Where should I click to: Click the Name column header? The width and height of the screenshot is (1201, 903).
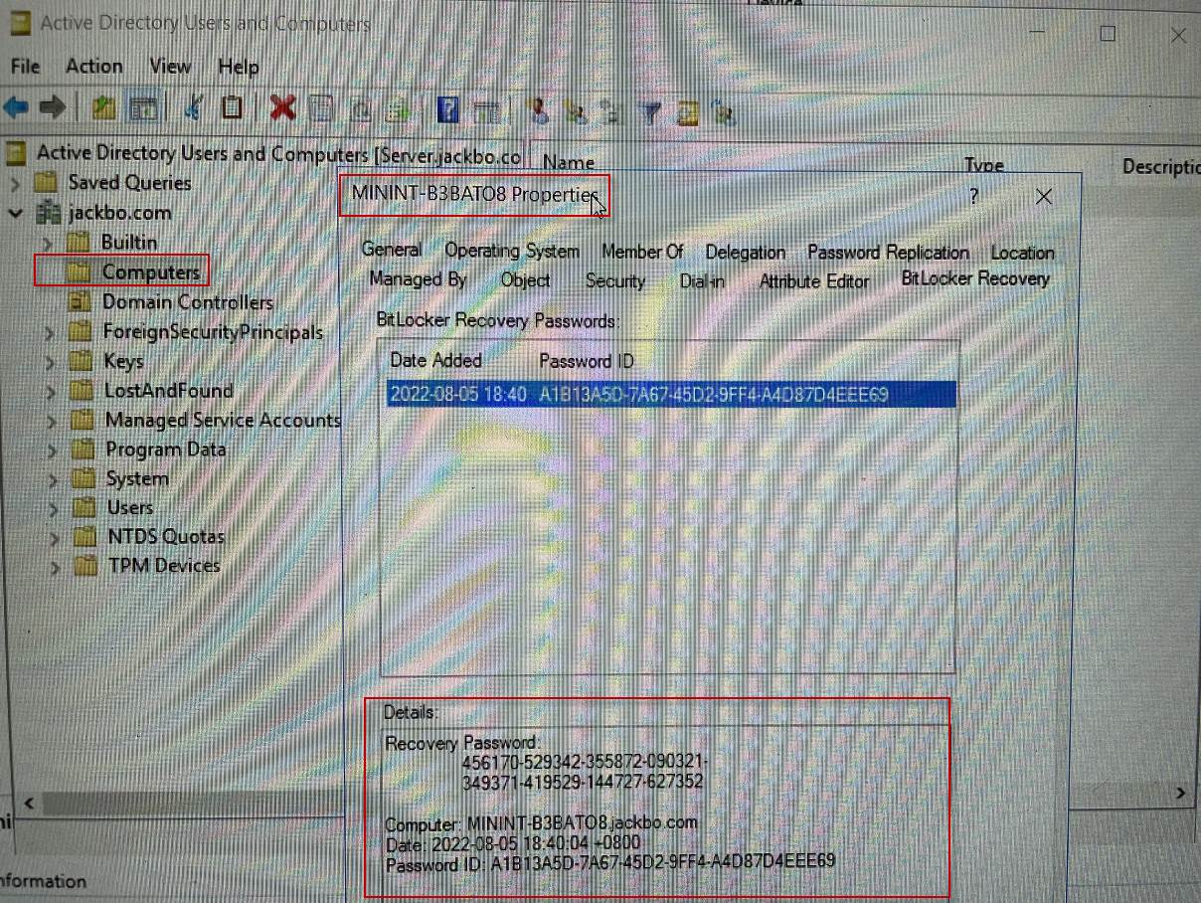(x=568, y=162)
